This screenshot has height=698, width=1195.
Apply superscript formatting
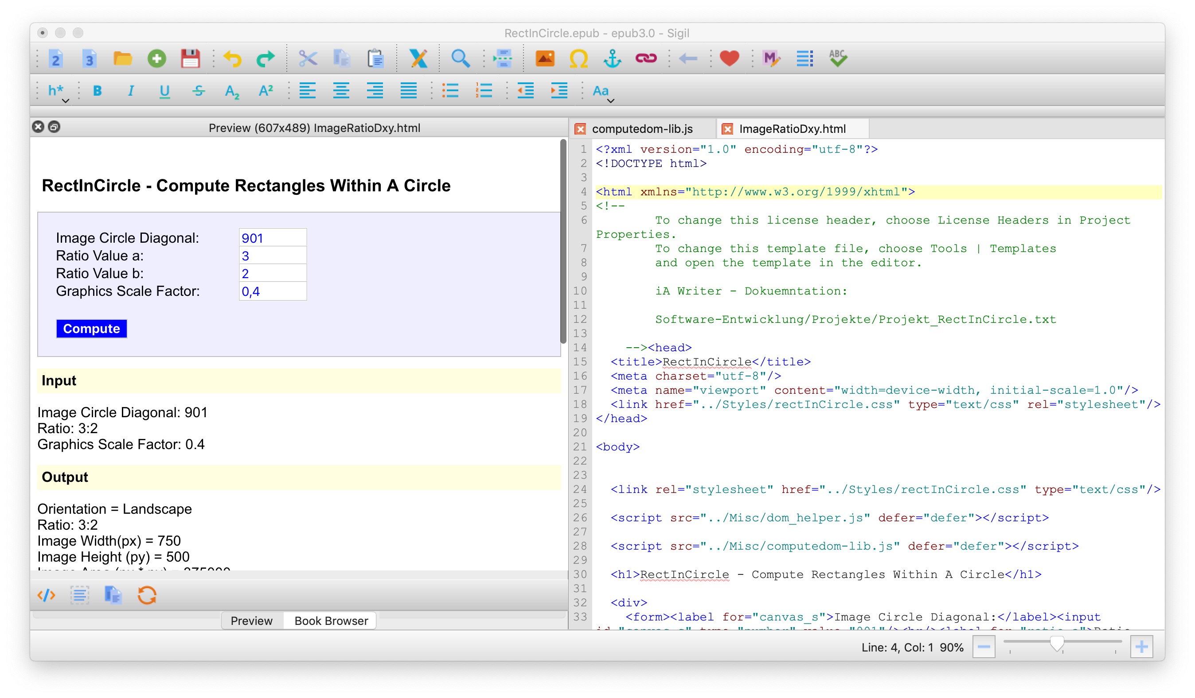coord(266,90)
